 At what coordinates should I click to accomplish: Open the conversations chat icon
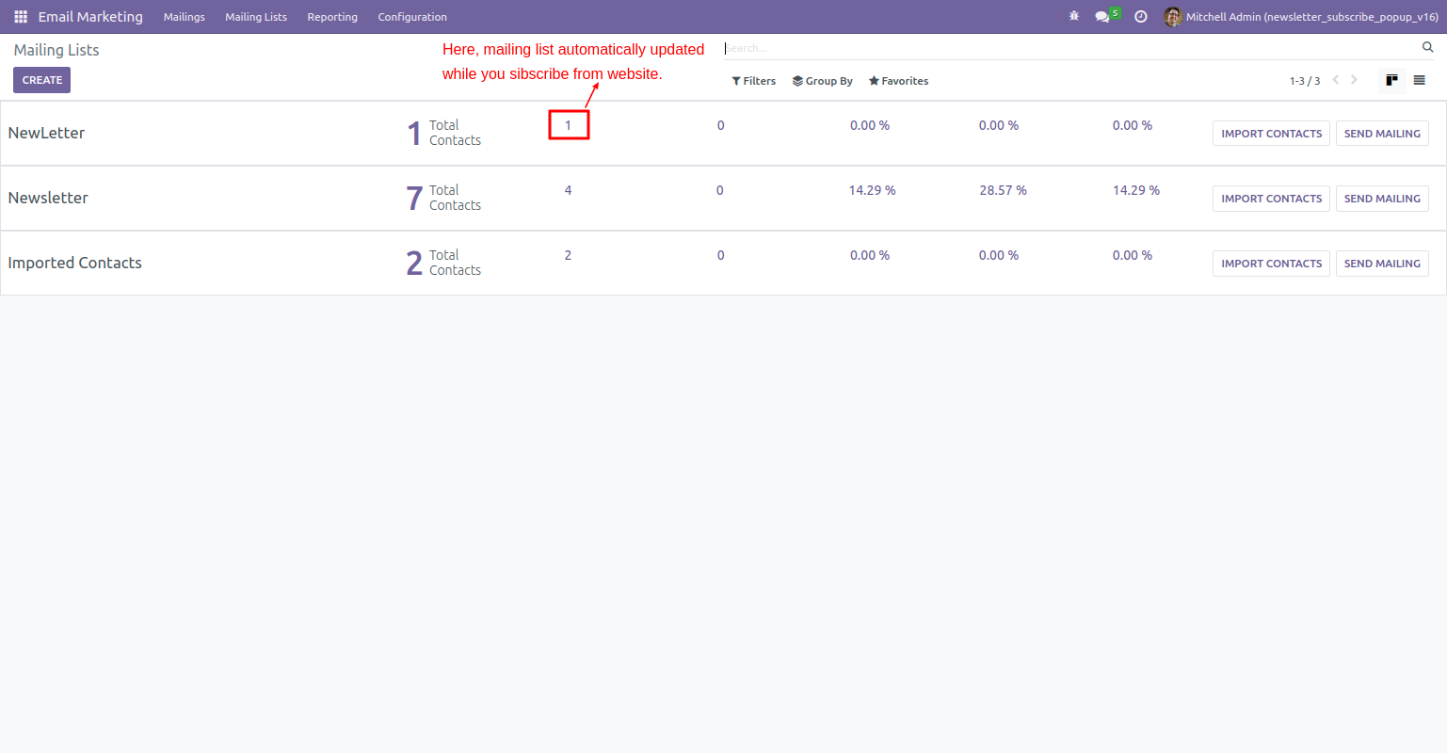(1102, 17)
